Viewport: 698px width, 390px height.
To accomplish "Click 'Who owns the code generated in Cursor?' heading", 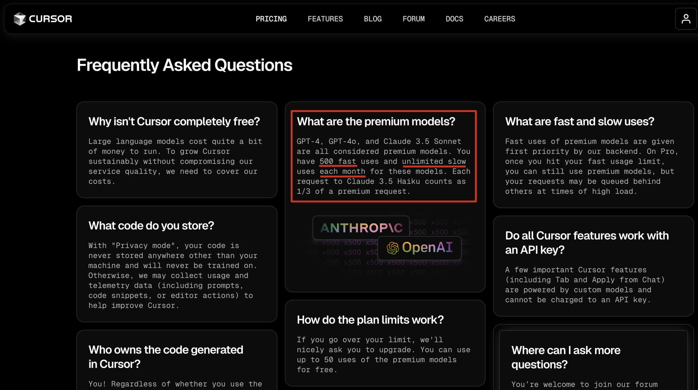I will [x=166, y=357].
